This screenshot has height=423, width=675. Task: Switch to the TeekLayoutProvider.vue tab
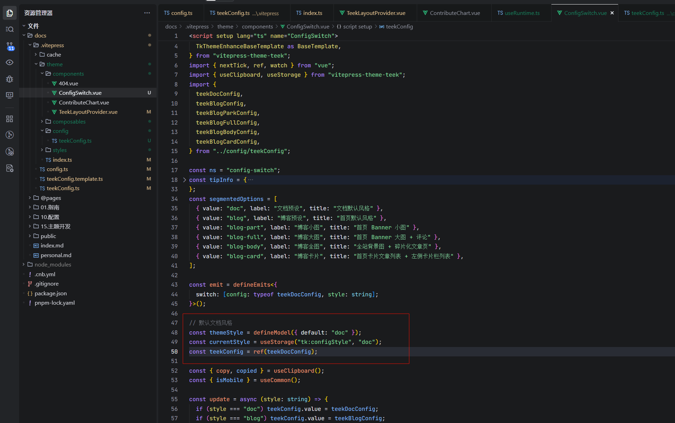tap(376, 13)
